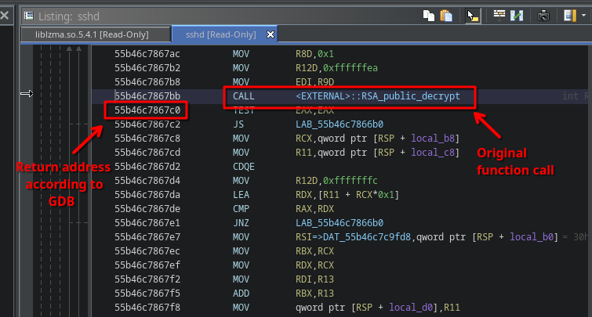Click address 55b46c7867b8
Viewport: 592px width, 317px height.
(147, 82)
